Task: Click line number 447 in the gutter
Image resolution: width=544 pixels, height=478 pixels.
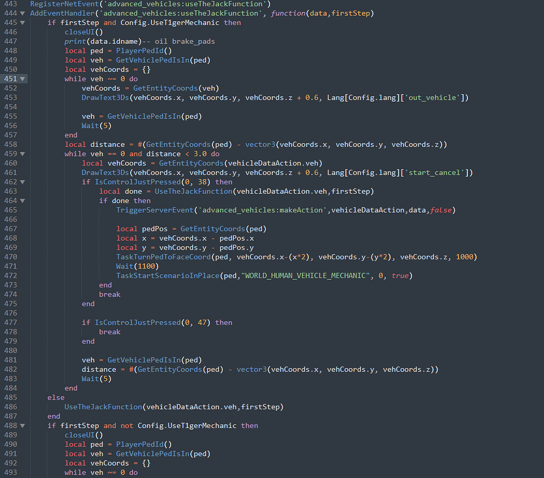Action: [x=11, y=41]
